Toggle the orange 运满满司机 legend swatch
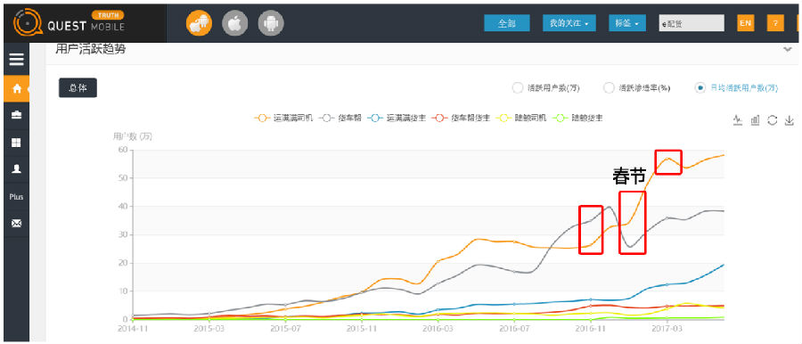 [x=263, y=119]
